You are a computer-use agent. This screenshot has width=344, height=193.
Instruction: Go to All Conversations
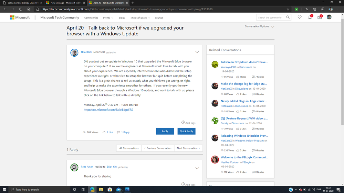(x=129, y=148)
